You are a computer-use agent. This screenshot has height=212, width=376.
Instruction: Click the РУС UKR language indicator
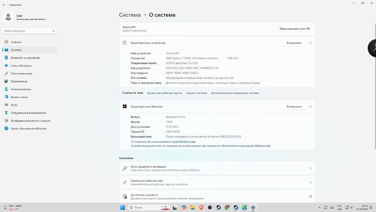tap(339, 208)
